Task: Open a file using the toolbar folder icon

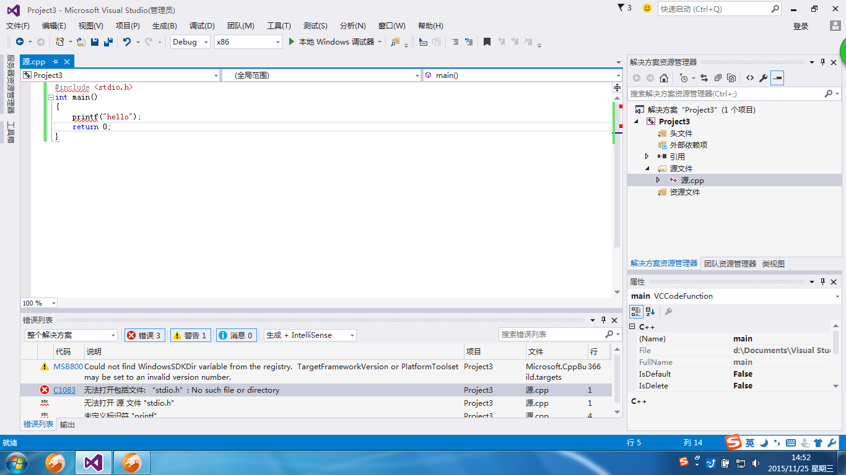Action: (x=81, y=41)
